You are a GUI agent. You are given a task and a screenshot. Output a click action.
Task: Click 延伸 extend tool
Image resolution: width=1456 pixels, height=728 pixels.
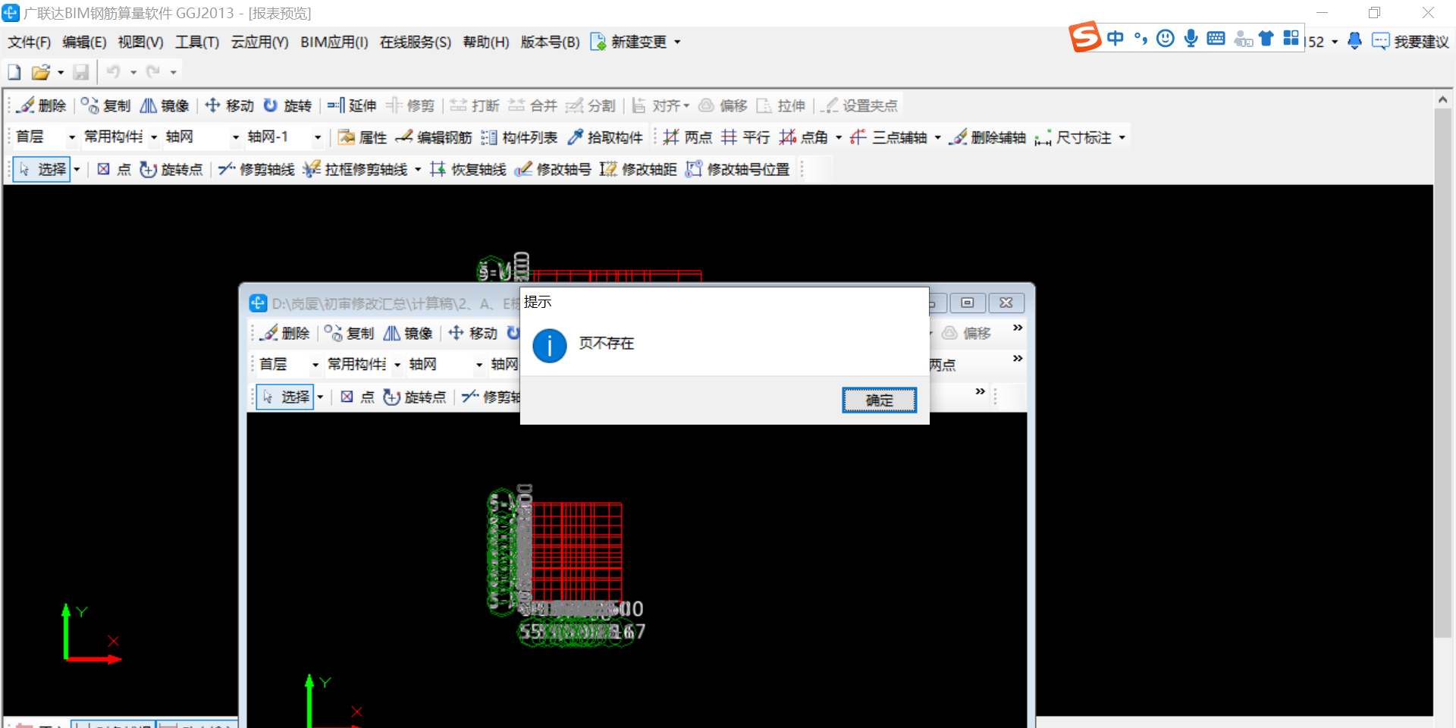pos(352,105)
